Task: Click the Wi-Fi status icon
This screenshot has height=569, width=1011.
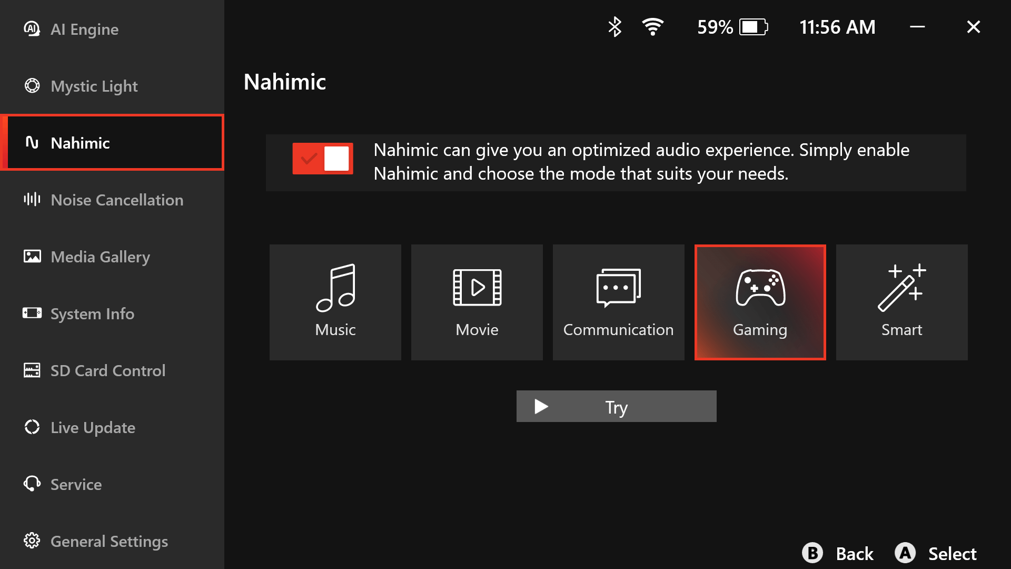Action: (x=653, y=27)
